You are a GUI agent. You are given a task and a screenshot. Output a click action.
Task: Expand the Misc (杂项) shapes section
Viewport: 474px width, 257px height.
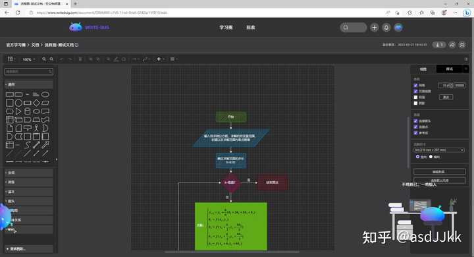[x=29, y=173]
